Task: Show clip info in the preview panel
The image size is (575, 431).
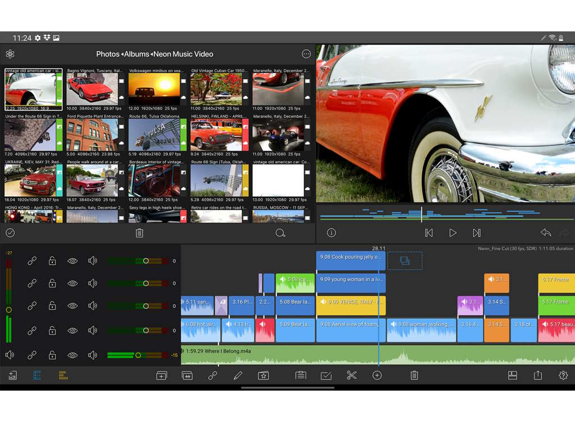Action: pos(331,233)
